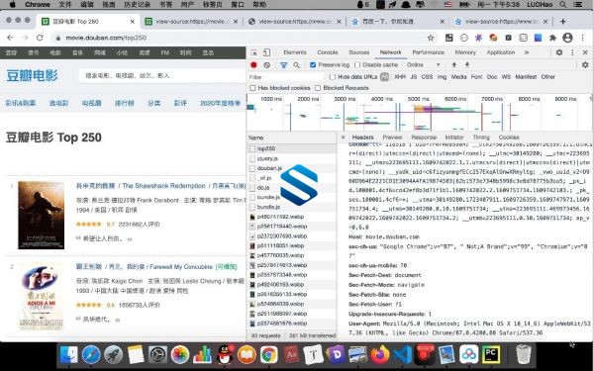Screen dimensions: 594x371
Task: Open DevTools kebab menu
Action: click(x=572, y=52)
